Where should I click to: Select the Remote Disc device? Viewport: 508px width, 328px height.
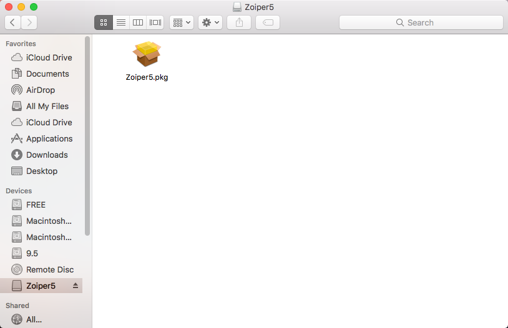49,269
